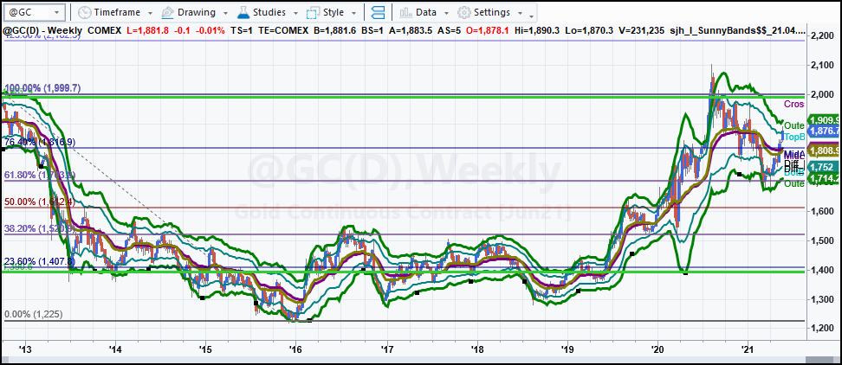Open the Drawing tools menu
This screenshot has width=842, height=365.
(x=194, y=12)
